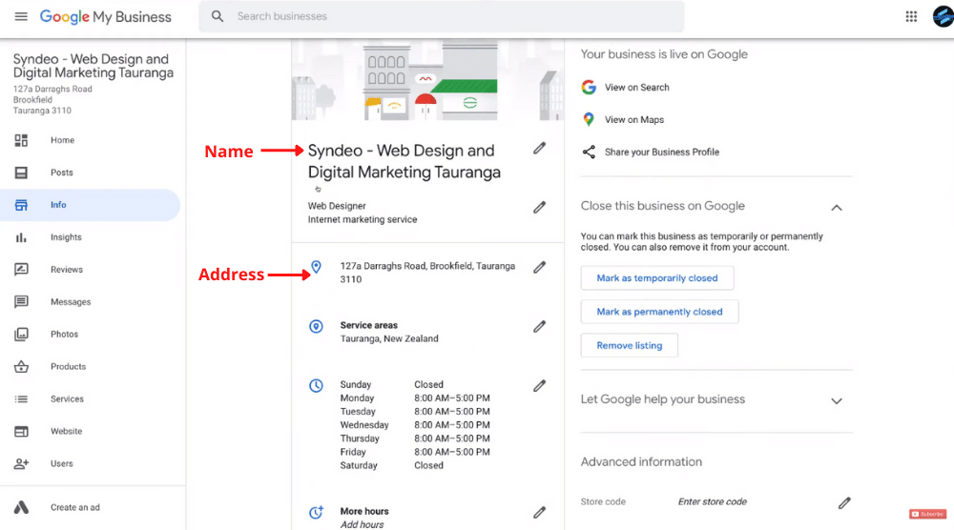This screenshot has width=954, height=530.
Task: Click the Google My Business logo
Action: (x=105, y=16)
